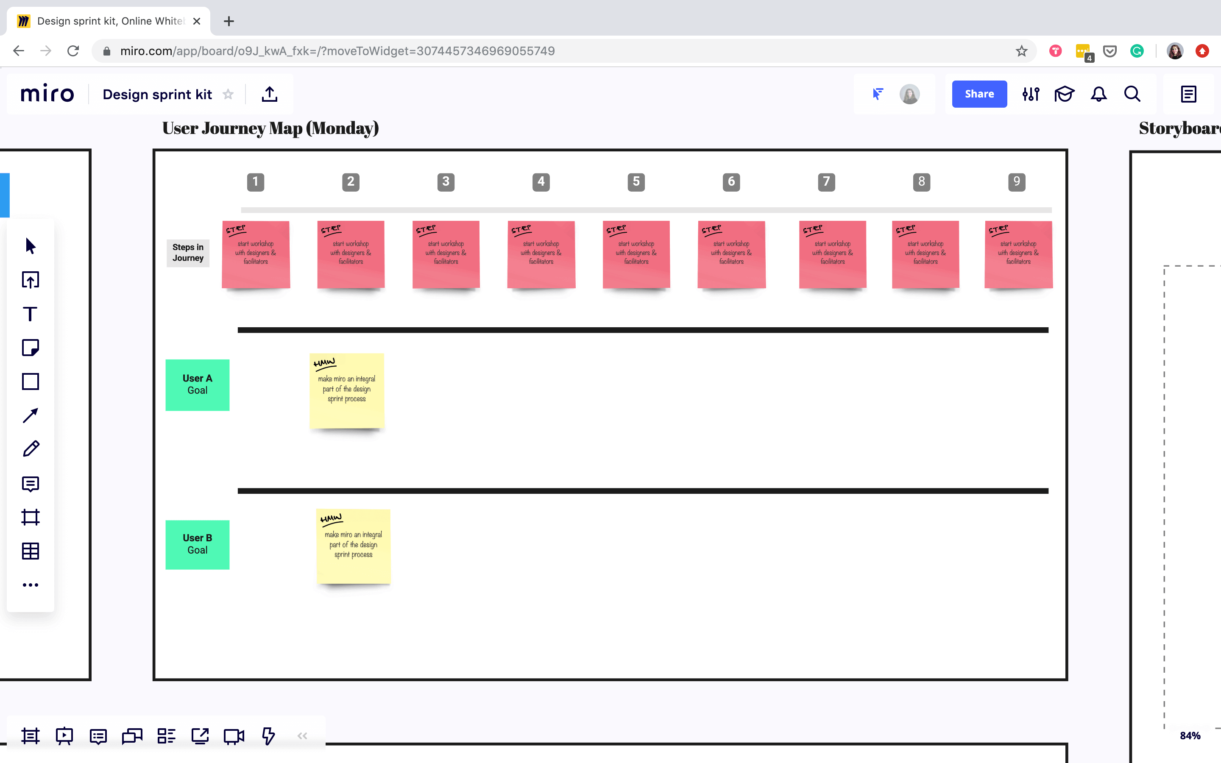Start presentation mode from bottom toolbar
The height and width of the screenshot is (763, 1221).
(64, 736)
